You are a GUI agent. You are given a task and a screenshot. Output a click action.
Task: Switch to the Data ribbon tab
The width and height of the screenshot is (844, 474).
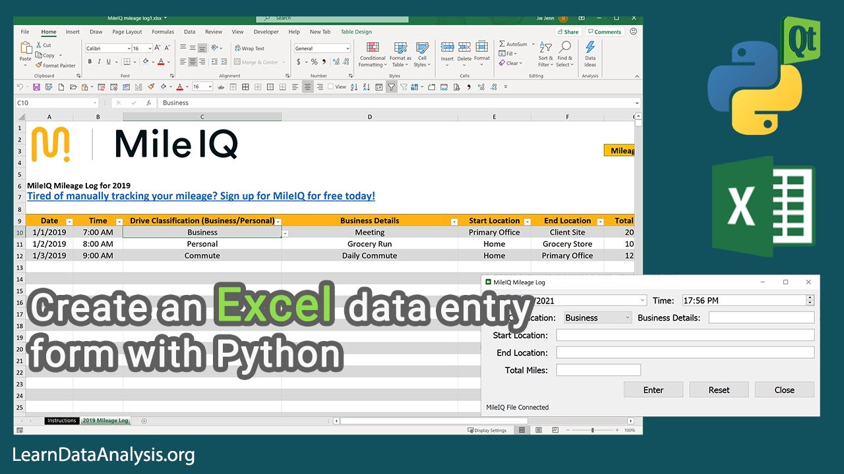(x=189, y=32)
